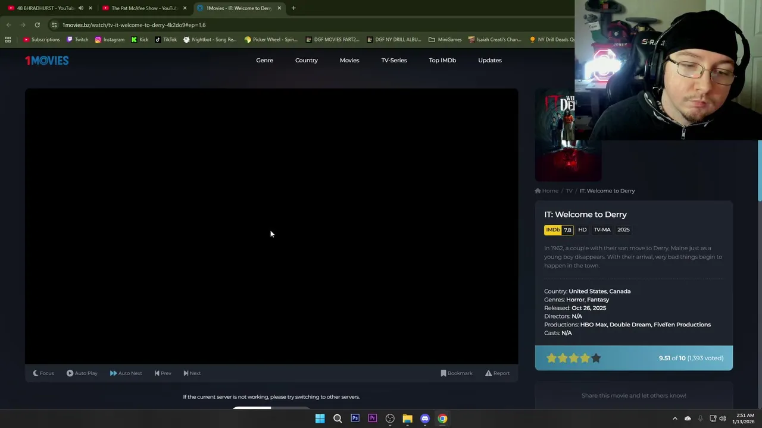Open the DGF NY DRILL ALBUM bookmark
The height and width of the screenshot is (428, 762).
tap(394, 40)
